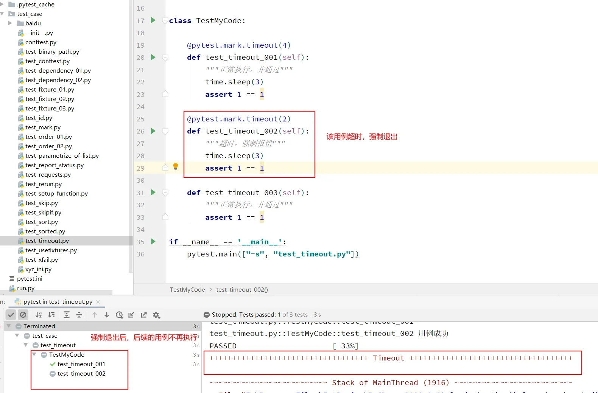Collapse Terminated root test node
Viewport: 598px width, 393px height.
[9, 326]
